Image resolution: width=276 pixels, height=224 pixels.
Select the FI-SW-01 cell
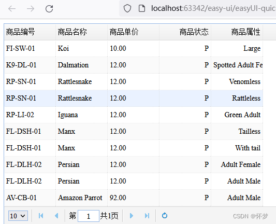coord(30,48)
